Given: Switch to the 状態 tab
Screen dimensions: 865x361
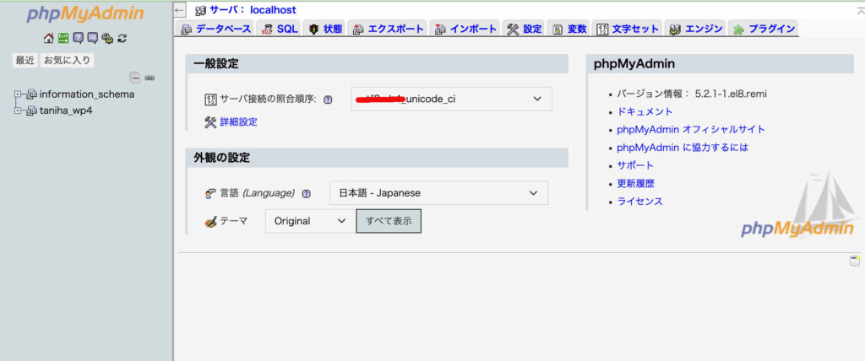Looking at the screenshot, I should pyautogui.click(x=325, y=30).
